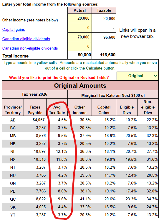Click the Actual column header
The height and width of the screenshot is (220, 159).
pyautogui.click(x=79, y=10)
